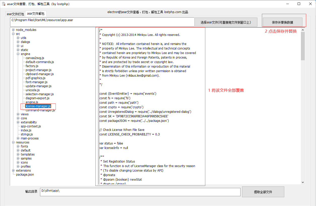Viewport: 316px width, 206px height.
Task: Expand the views folder
Action: pos(18,114)
